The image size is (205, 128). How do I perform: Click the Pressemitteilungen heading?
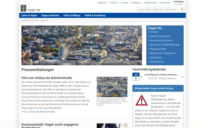[38, 70]
